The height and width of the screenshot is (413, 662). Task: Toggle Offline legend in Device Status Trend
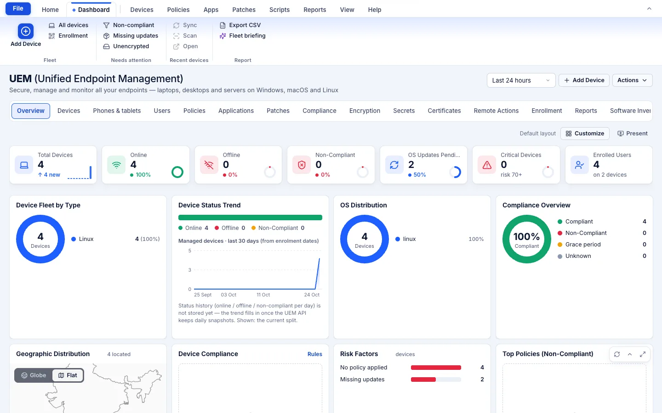point(230,228)
